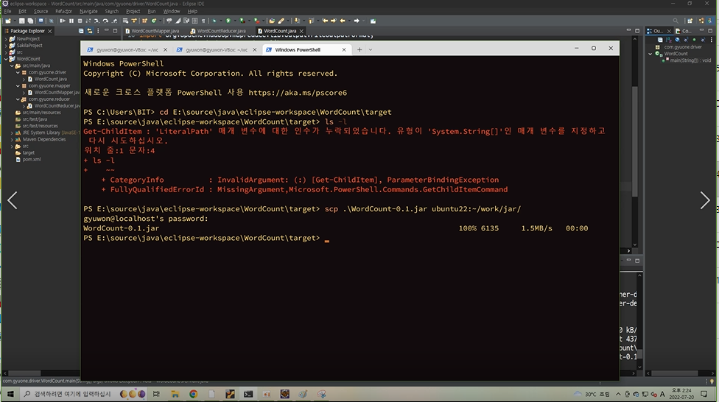Click the Task View icon on taskbar
719x402 pixels.
(156, 394)
